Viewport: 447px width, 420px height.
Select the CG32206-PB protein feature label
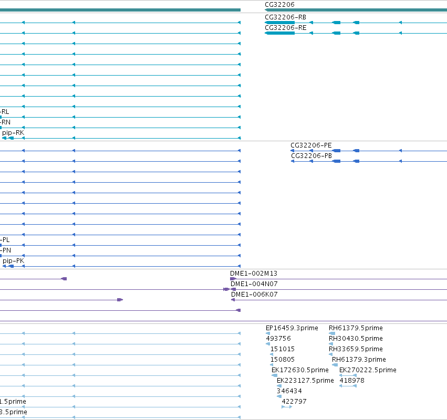311,156
